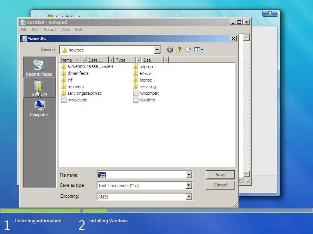Go back using the Save As back arrow icon
Image resolution: width=313 pixels, height=234 pixels.
click(x=170, y=50)
